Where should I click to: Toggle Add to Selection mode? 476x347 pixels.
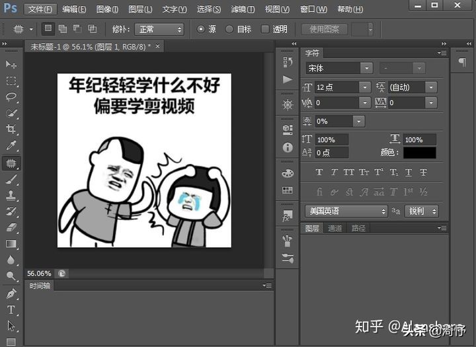(x=63, y=29)
